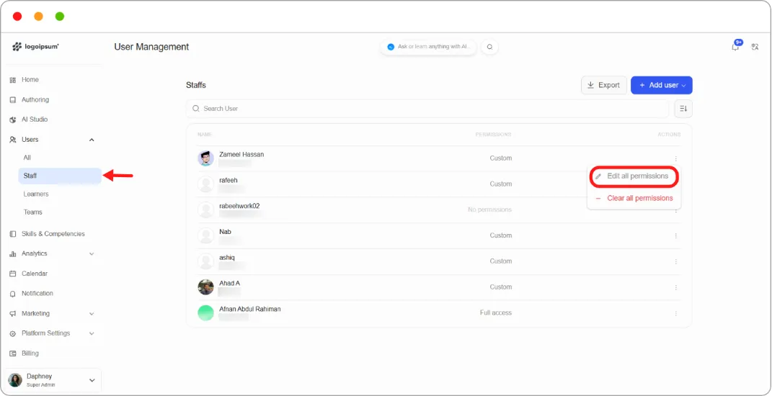The image size is (772, 396).
Task: Click Afnan Abdul Rahiman's green avatar
Action: coord(206,313)
